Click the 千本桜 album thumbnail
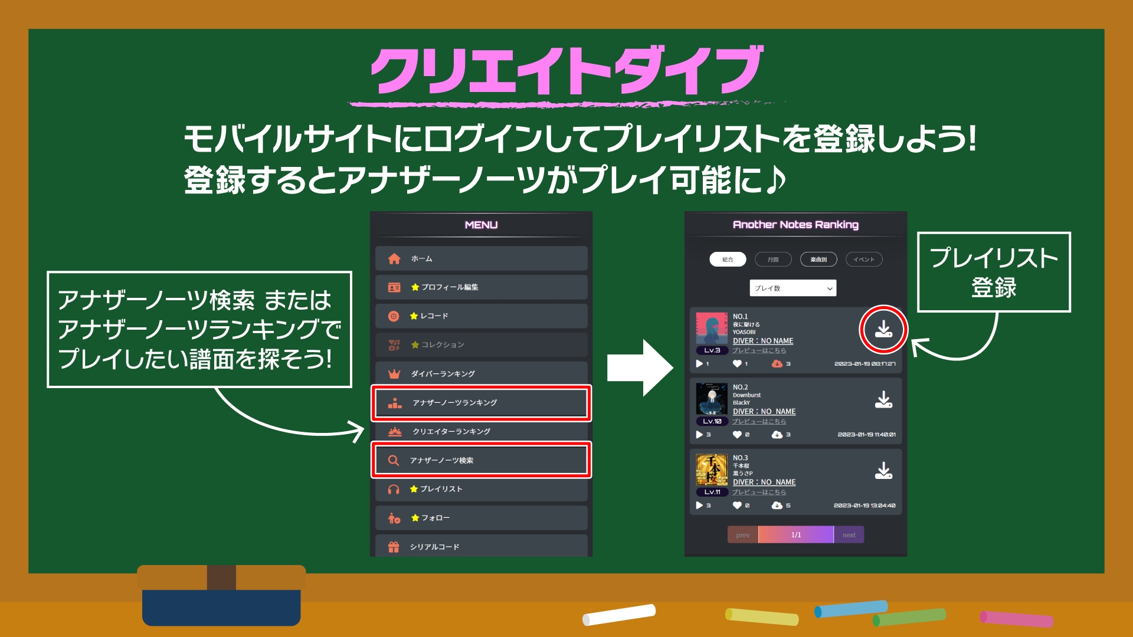Screen dimensions: 1133x637 pos(712,469)
